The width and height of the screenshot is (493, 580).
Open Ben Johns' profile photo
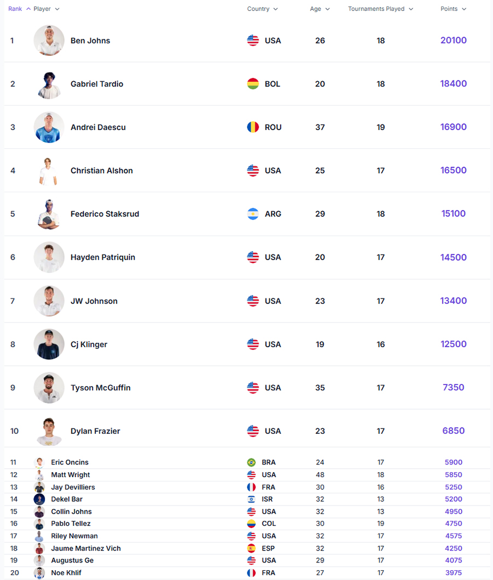tap(49, 41)
